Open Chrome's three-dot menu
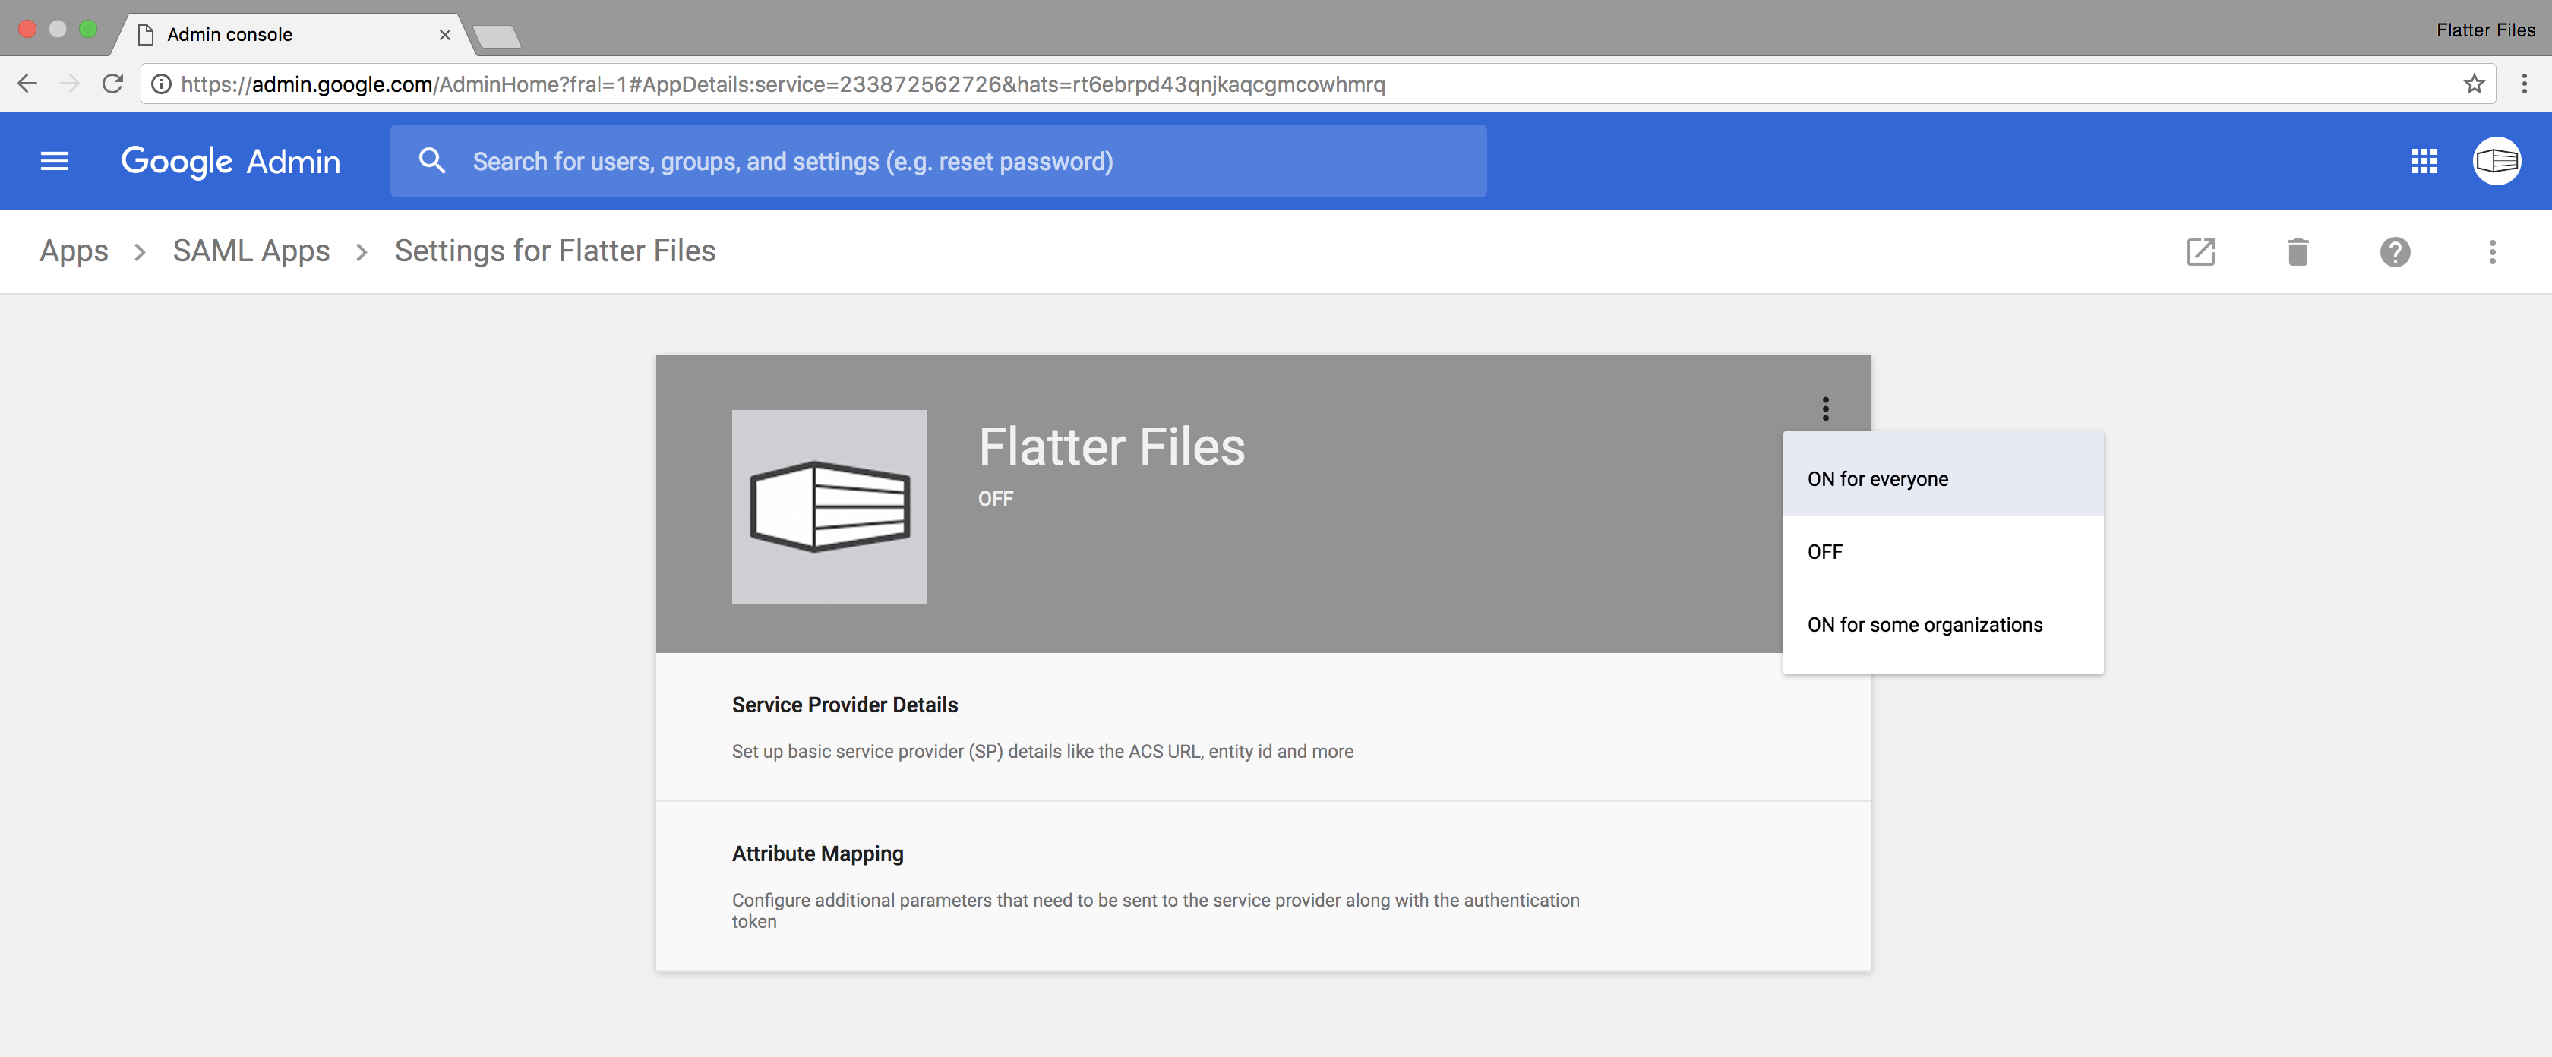The image size is (2552, 1057). pyautogui.click(x=2523, y=84)
